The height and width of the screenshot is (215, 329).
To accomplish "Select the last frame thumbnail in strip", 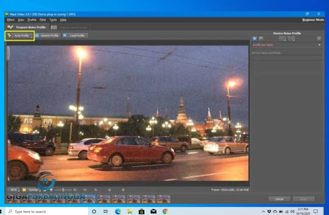I will [164, 199].
